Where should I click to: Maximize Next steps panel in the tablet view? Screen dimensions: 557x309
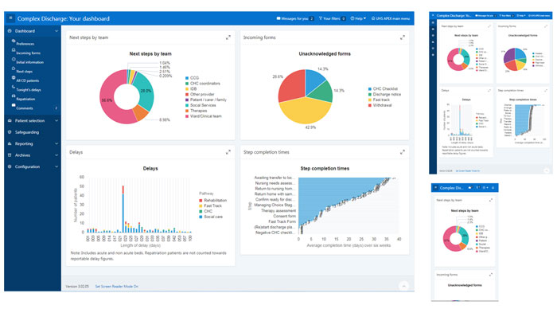point(489,26)
